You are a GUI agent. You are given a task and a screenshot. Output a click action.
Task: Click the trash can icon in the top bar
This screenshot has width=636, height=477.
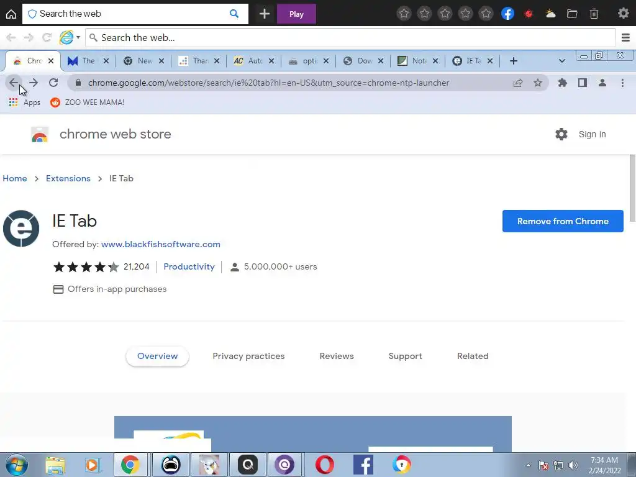(594, 14)
